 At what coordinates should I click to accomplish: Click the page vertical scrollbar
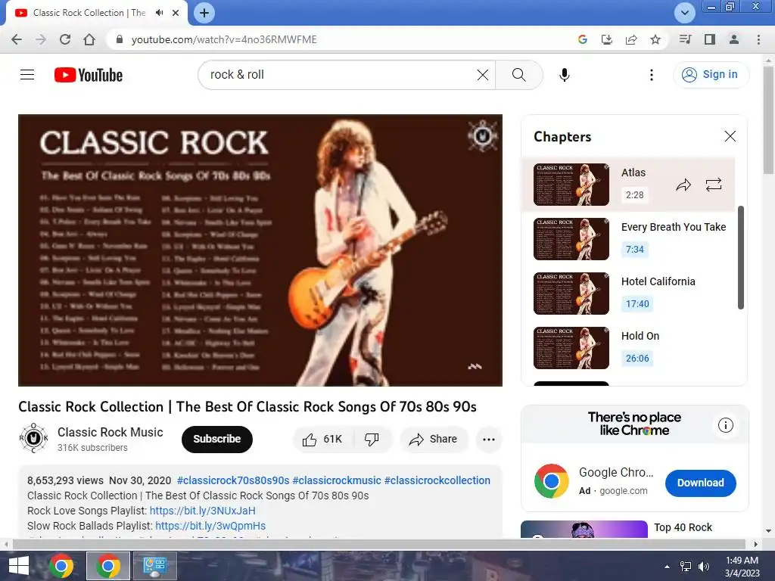click(x=768, y=121)
